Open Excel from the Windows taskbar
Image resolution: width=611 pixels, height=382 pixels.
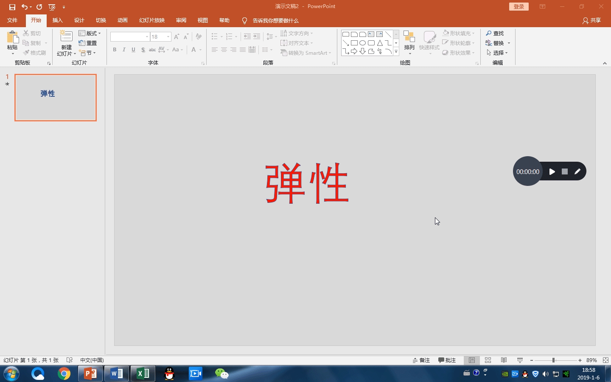point(143,374)
